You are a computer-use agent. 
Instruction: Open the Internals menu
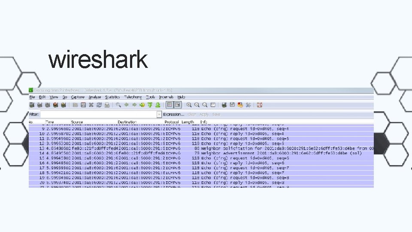167,97
